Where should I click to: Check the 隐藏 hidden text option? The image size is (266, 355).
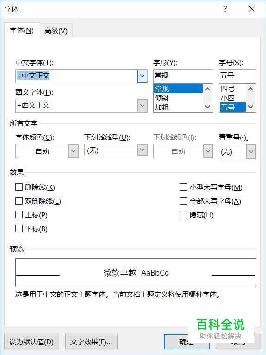[183, 215]
